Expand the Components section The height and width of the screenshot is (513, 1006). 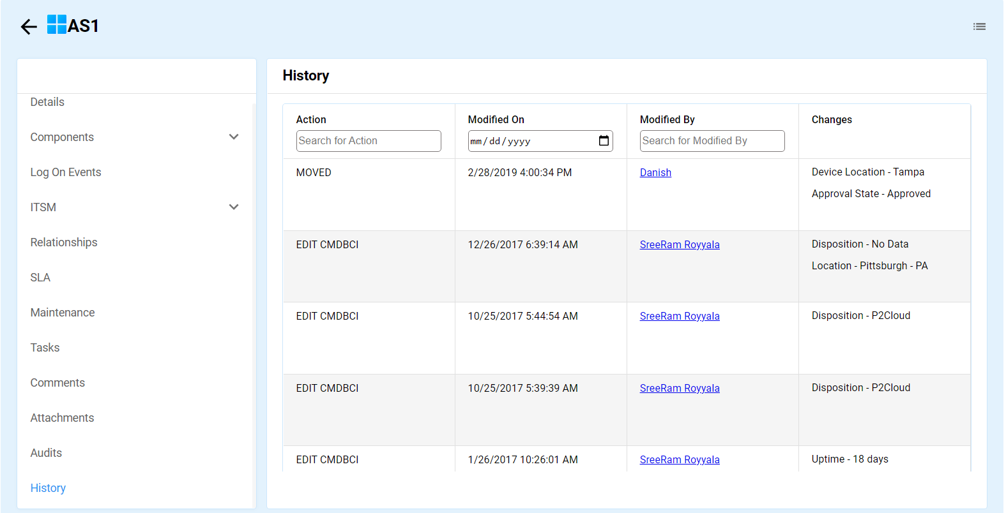[234, 137]
